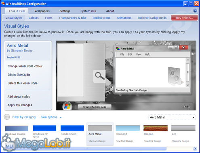This screenshot has width=200, height=153.
Task: Open the Explorer backgrounds section
Action: coord(152,18)
